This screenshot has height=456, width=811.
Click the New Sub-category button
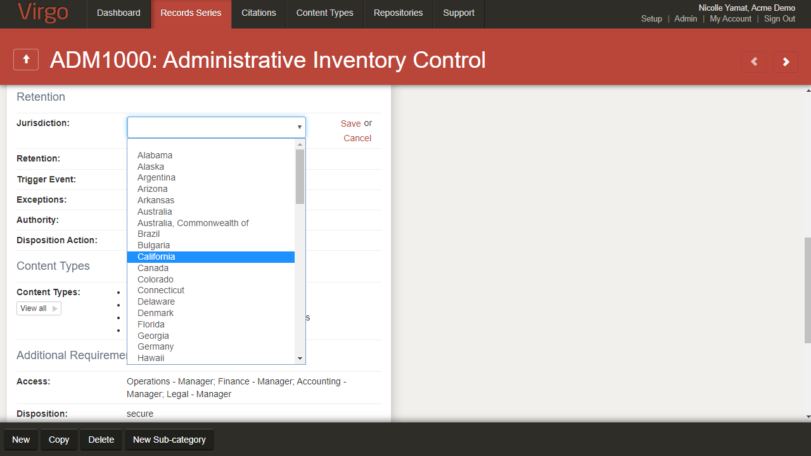tap(169, 440)
